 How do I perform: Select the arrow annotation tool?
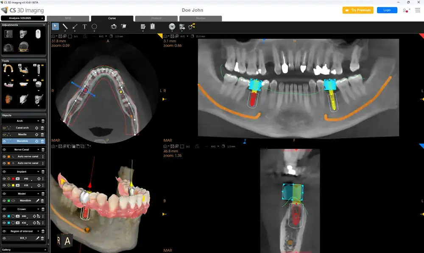pyautogui.click(x=75, y=27)
